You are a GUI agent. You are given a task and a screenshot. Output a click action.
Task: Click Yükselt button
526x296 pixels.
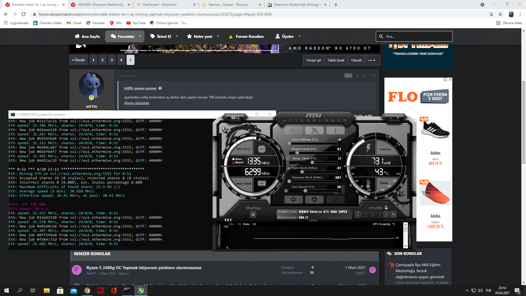[356, 60]
